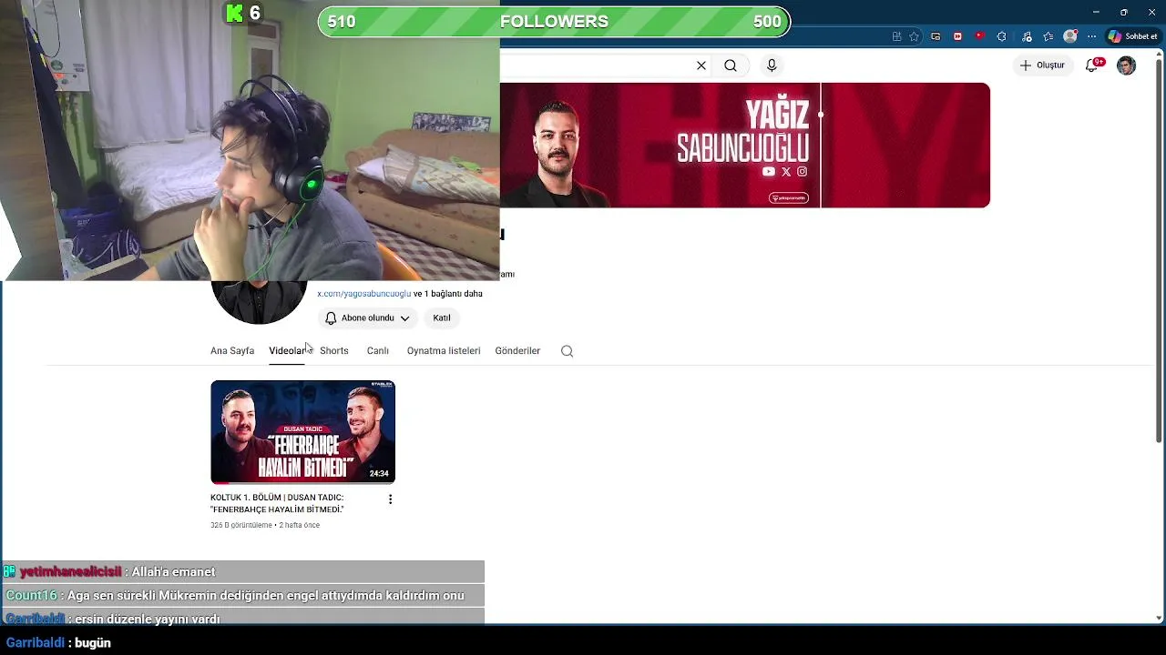Image resolution: width=1166 pixels, height=655 pixels.
Task: Play the Dusan Tadic video thumbnail
Action: [x=302, y=432]
